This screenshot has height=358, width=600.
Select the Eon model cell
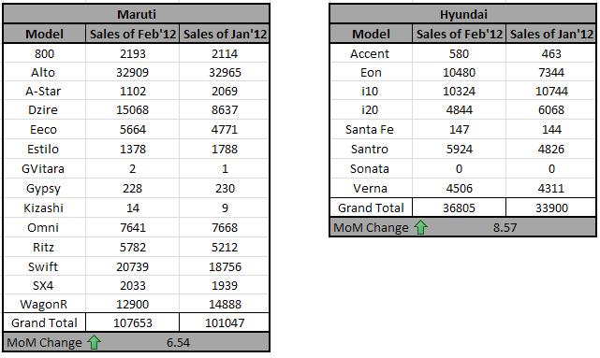tap(371, 72)
